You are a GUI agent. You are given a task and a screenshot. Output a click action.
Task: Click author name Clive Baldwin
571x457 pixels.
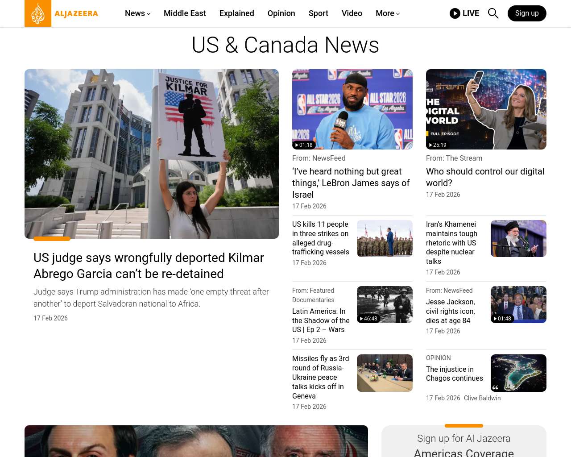482,398
